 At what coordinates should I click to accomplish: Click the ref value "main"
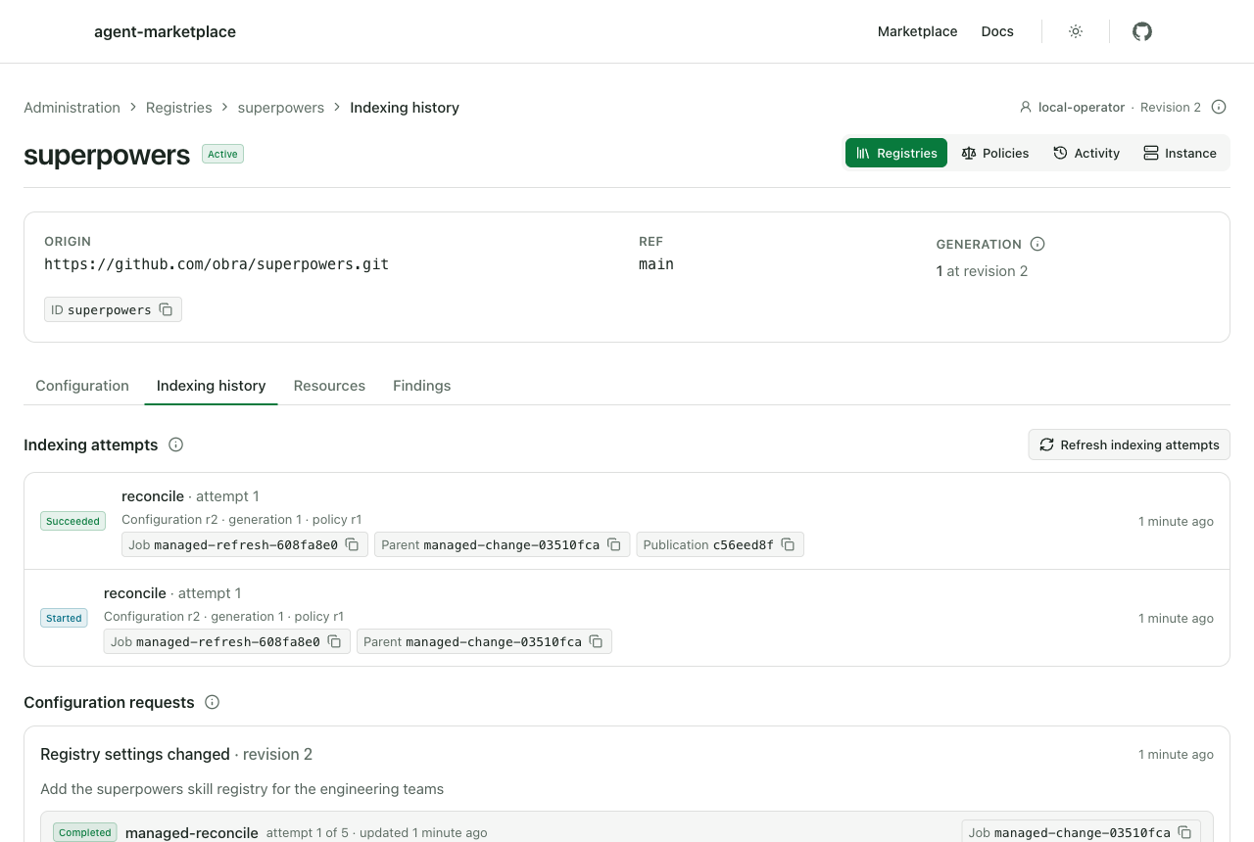[656, 264]
